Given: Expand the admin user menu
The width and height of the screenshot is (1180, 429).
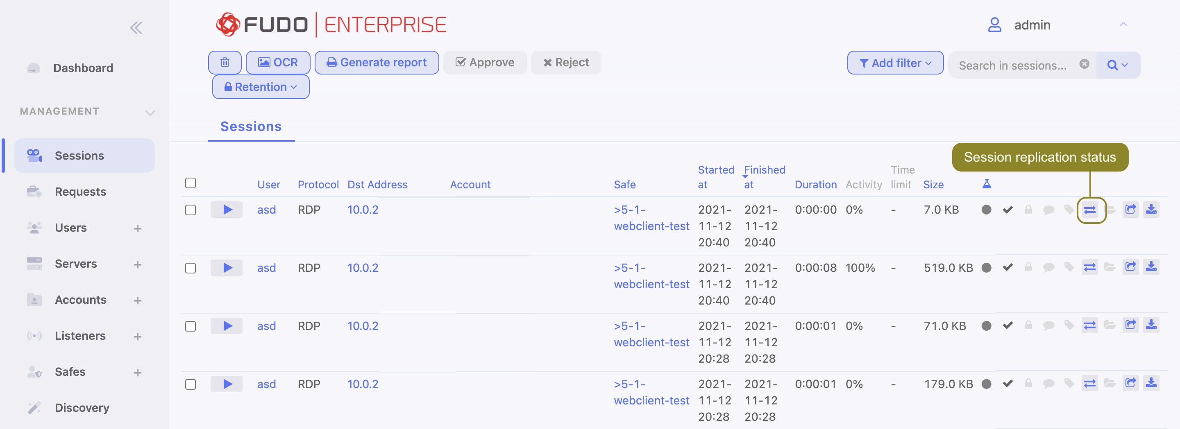Looking at the screenshot, I should point(1123,24).
